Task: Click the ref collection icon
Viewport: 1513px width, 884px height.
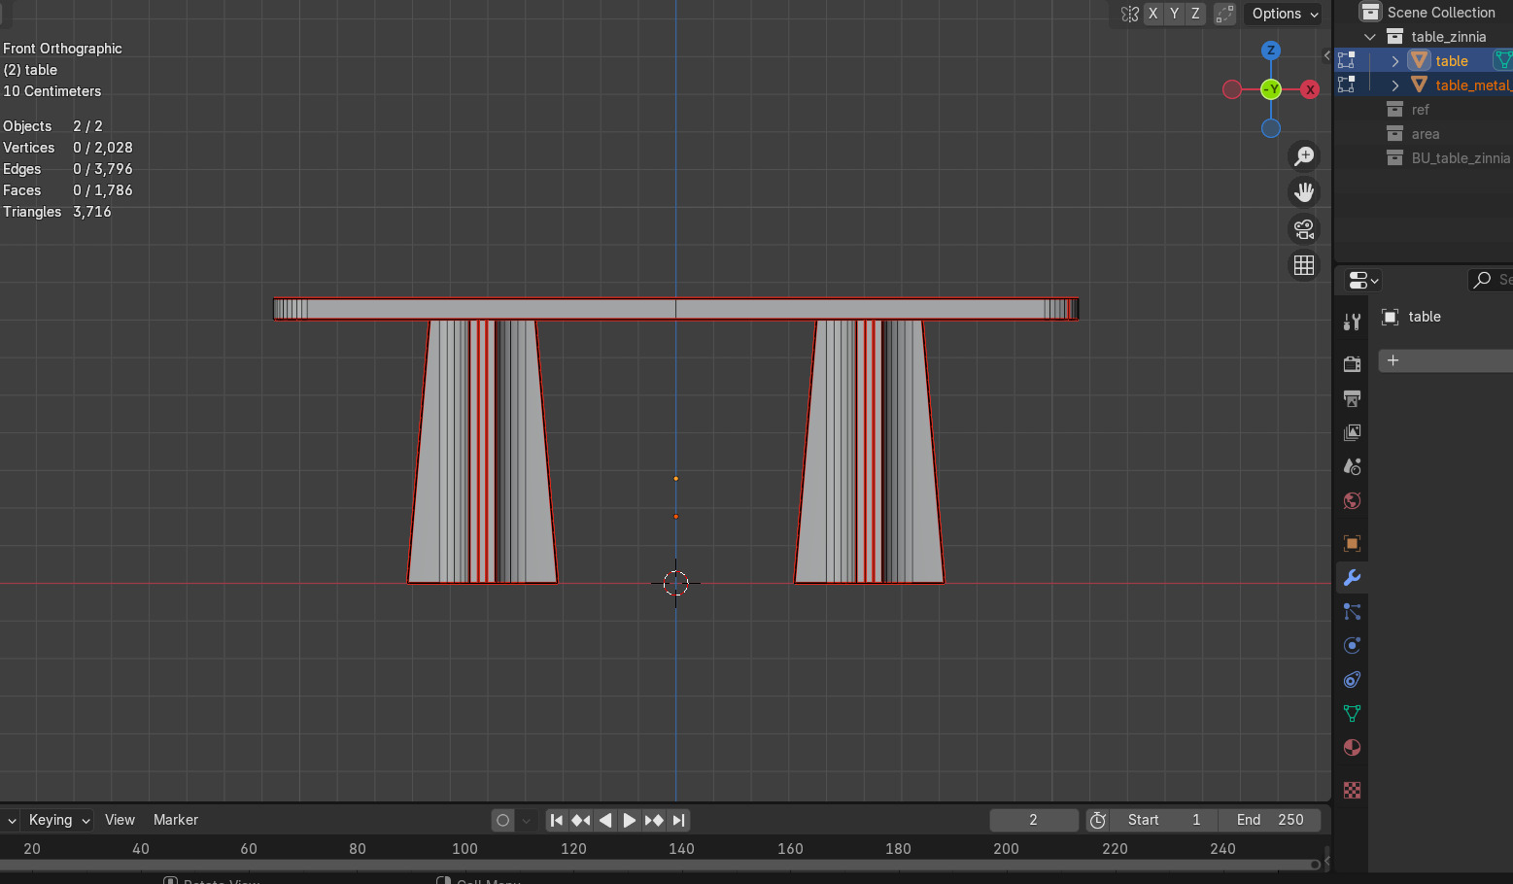Action: click(1394, 109)
